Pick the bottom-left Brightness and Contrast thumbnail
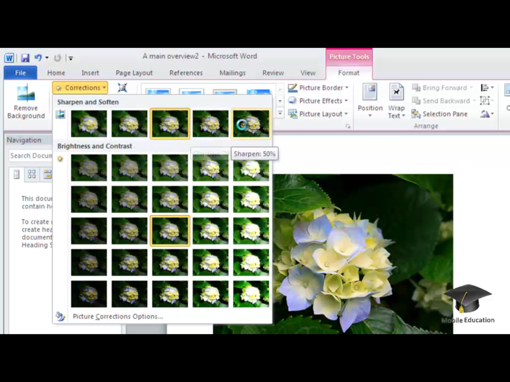The height and width of the screenshot is (382, 510). (x=89, y=294)
